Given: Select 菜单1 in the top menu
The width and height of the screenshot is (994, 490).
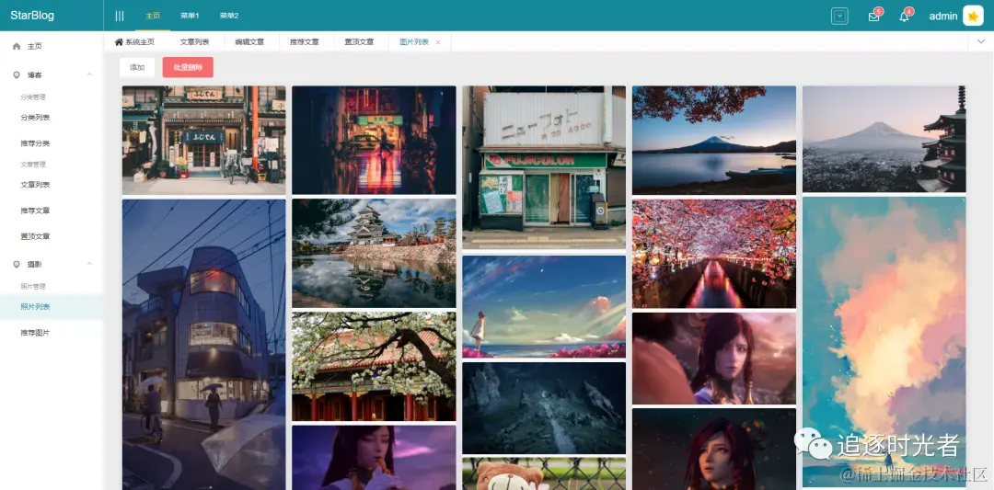Looking at the screenshot, I should pyautogui.click(x=190, y=16).
